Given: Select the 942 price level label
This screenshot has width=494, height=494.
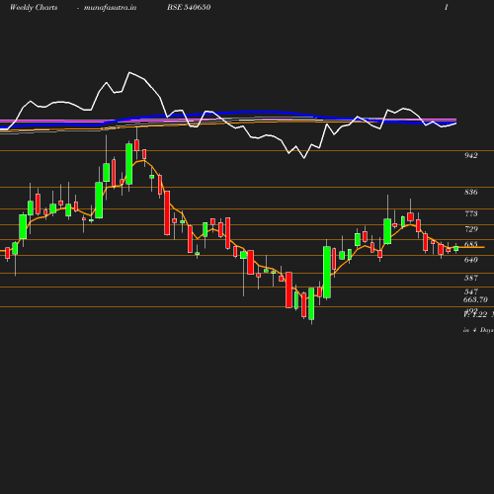Looking at the screenshot, I should [471, 155].
